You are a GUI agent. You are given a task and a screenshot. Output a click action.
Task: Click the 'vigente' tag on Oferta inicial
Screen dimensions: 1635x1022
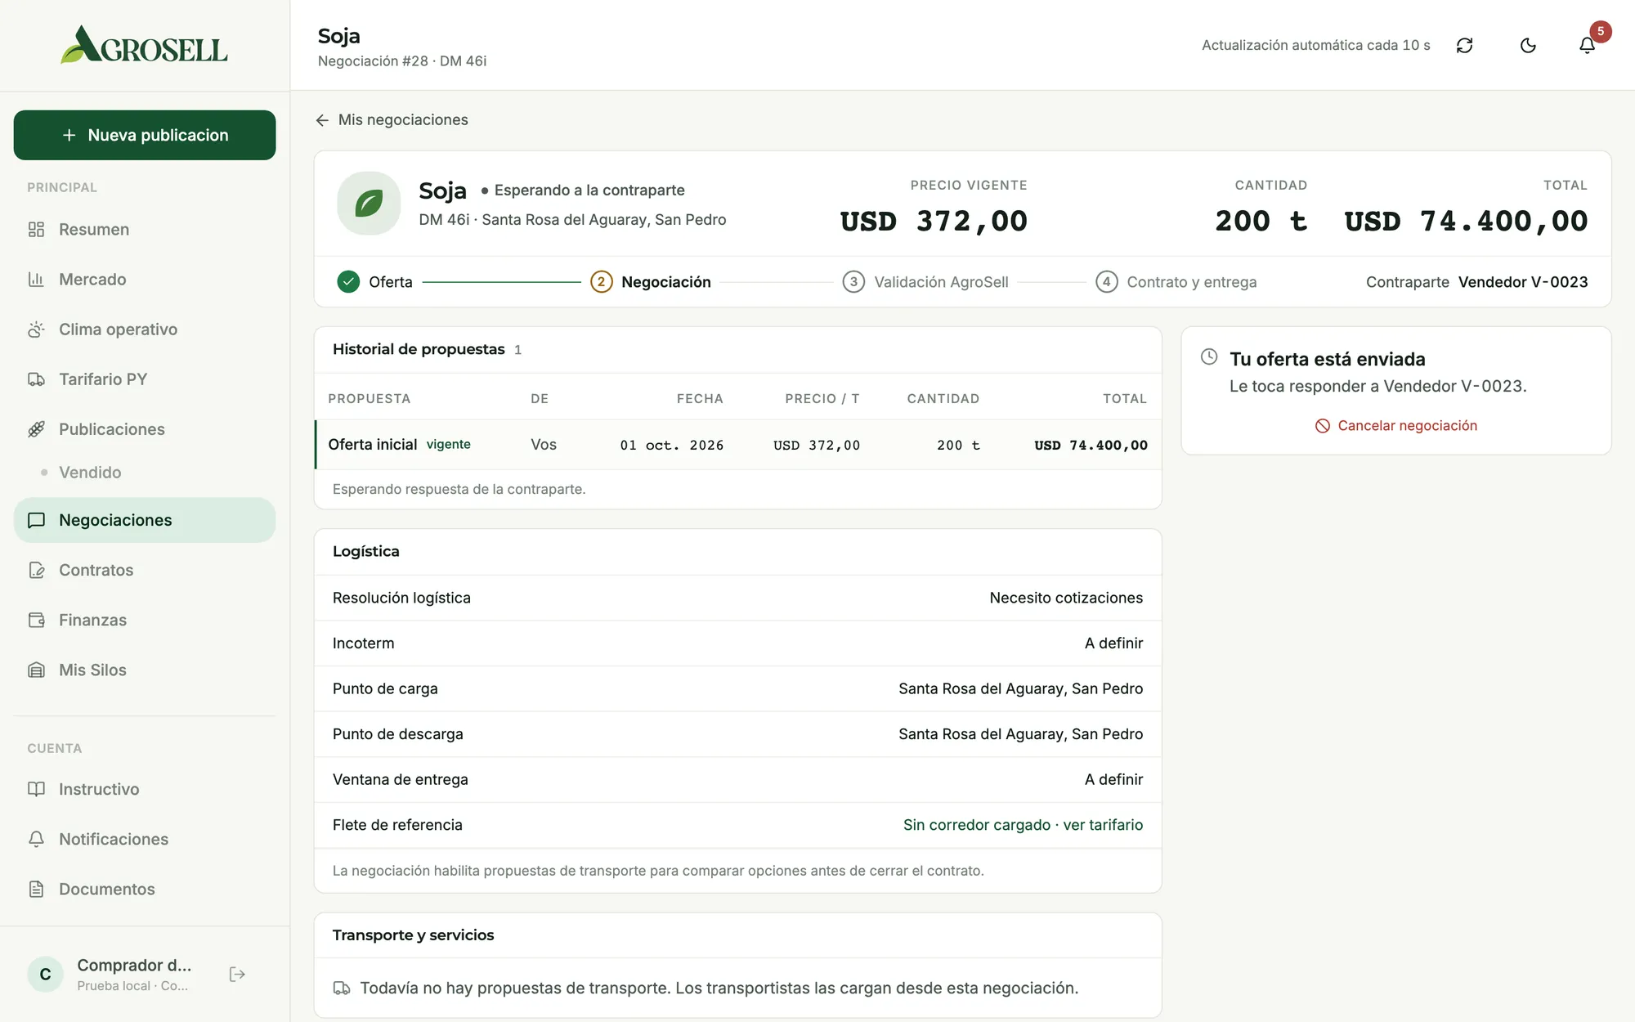448,444
